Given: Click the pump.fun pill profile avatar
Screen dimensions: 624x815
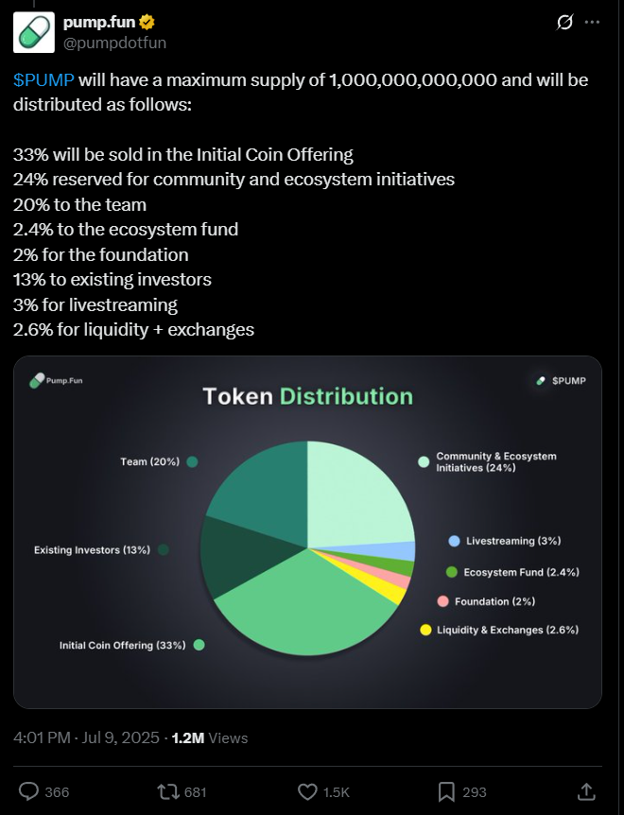Looking at the screenshot, I should tap(34, 32).
